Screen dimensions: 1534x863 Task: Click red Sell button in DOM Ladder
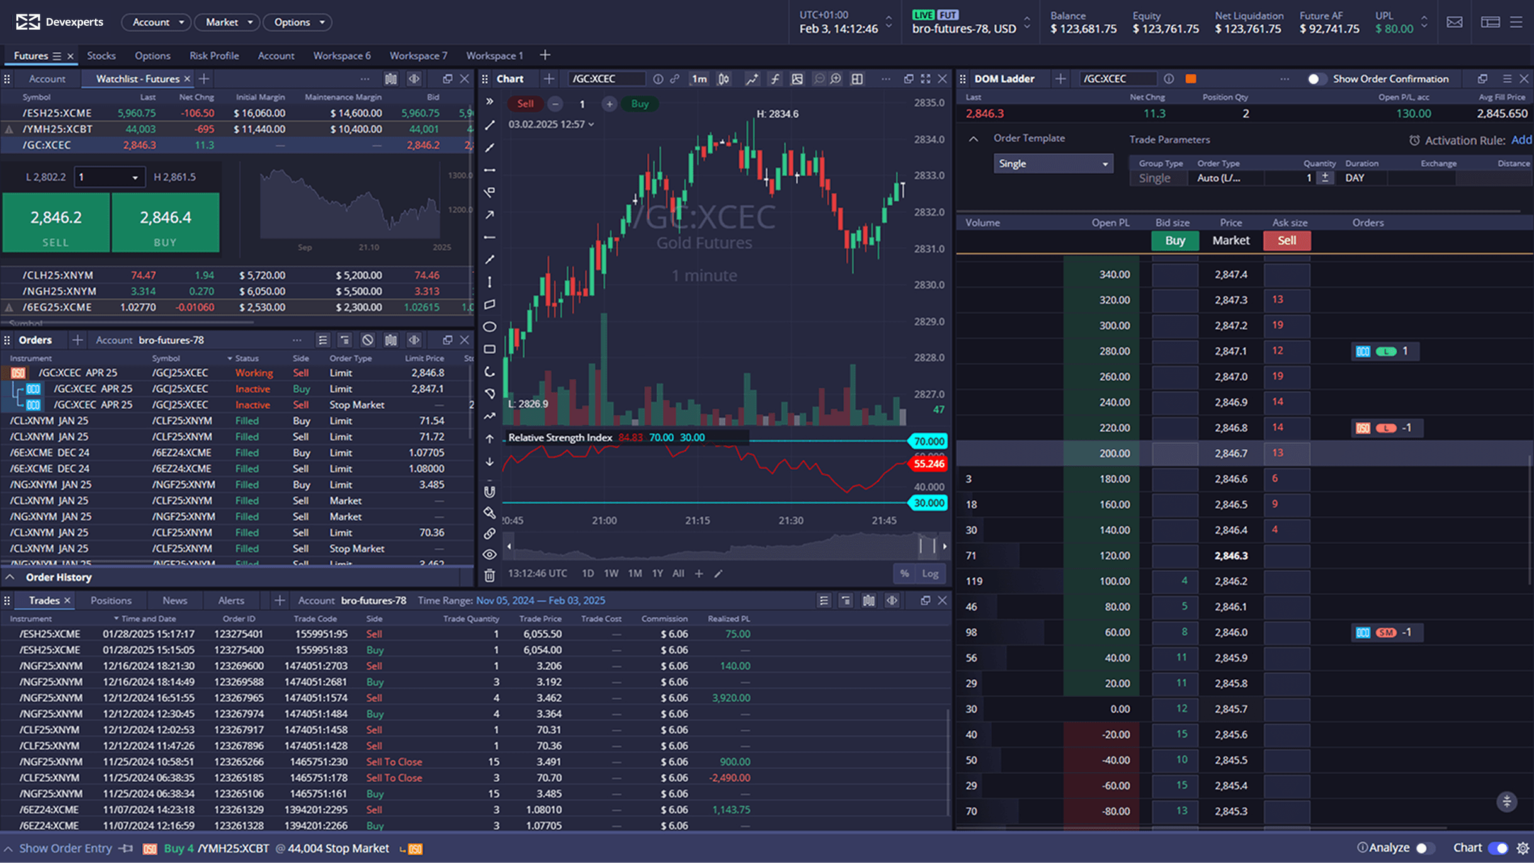tap(1287, 240)
